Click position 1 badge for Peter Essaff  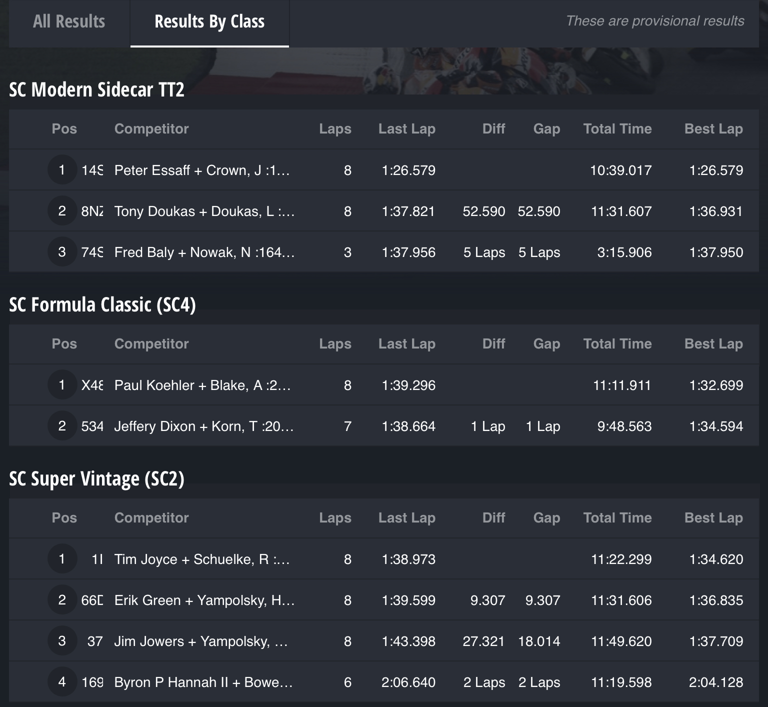click(62, 170)
